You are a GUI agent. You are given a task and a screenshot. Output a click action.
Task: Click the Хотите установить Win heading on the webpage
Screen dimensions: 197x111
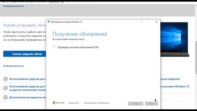(25, 25)
